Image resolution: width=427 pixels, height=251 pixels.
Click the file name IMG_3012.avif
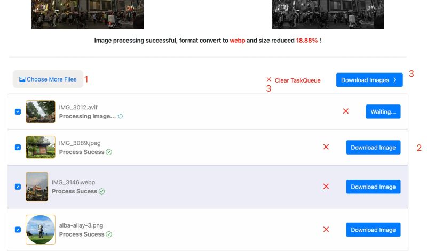[x=78, y=108]
